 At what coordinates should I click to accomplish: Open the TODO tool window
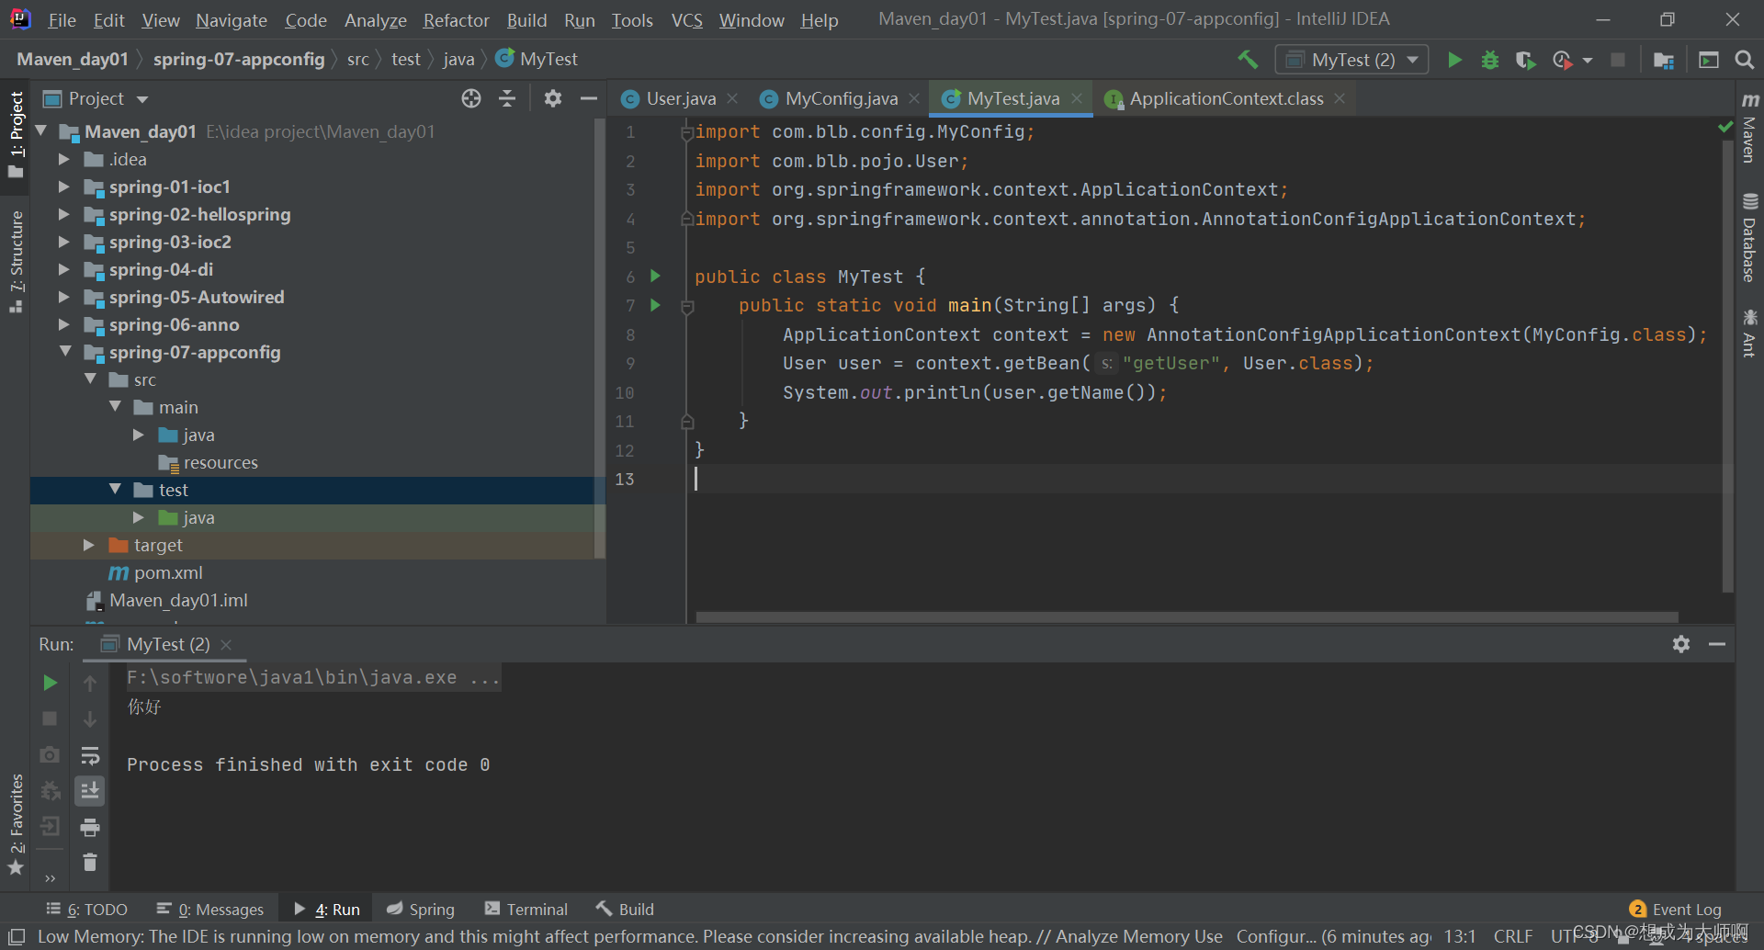pyautogui.click(x=87, y=909)
